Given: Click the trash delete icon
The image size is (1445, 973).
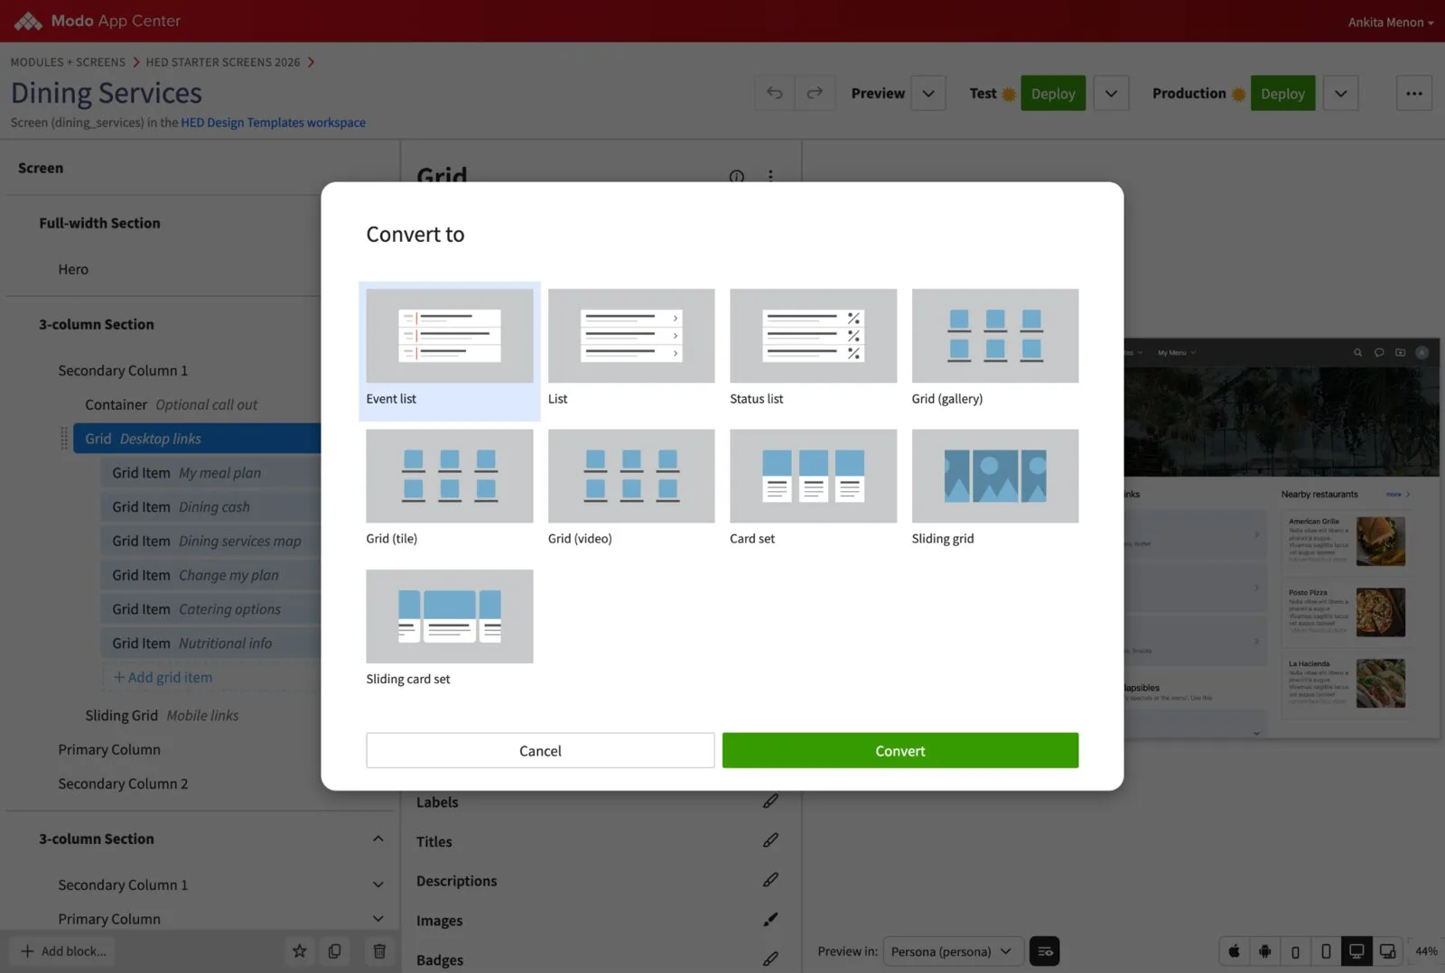Looking at the screenshot, I should pyautogui.click(x=379, y=950).
